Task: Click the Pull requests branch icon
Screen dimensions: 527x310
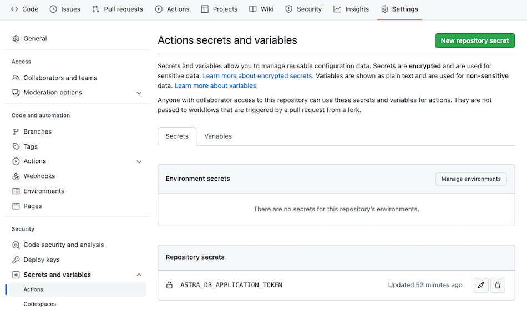Action: 96,9
